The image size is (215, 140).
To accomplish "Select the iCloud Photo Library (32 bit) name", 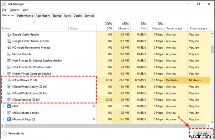I will tap(30, 87).
